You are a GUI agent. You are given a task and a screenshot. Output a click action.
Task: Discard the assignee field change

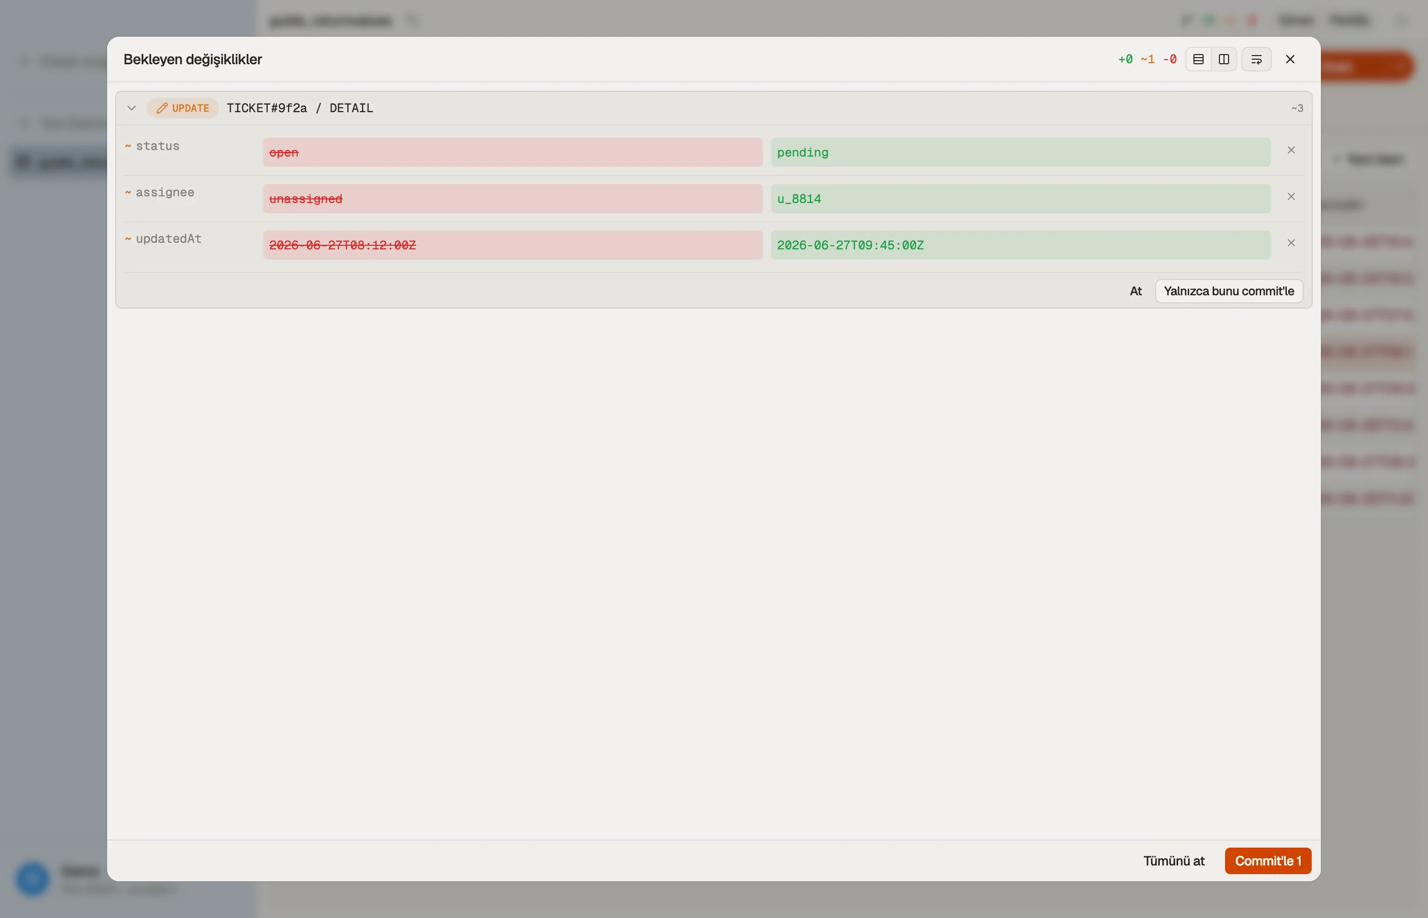(x=1291, y=197)
